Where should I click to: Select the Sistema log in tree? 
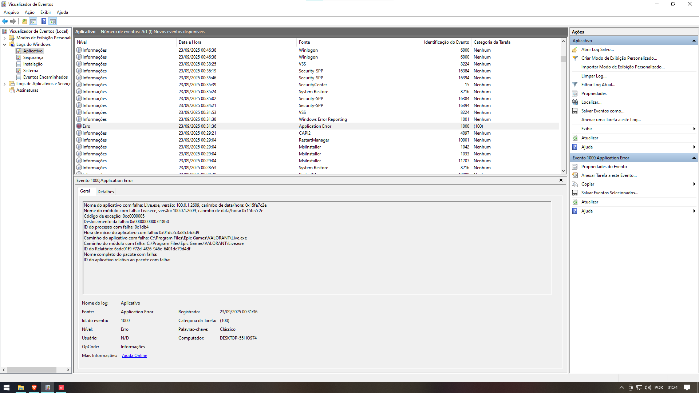[x=31, y=71]
